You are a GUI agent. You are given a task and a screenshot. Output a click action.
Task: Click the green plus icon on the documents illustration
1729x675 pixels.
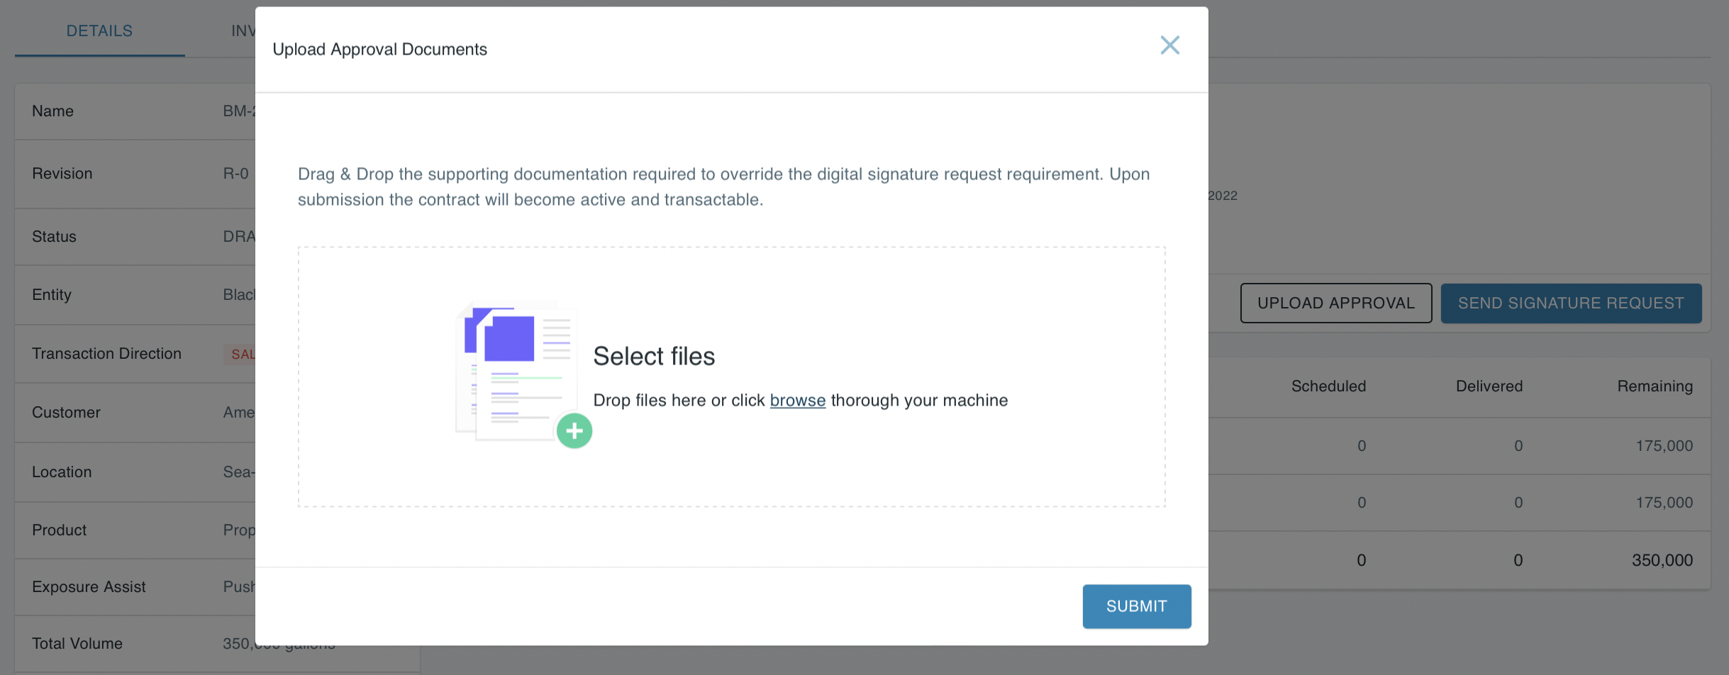pos(574,430)
